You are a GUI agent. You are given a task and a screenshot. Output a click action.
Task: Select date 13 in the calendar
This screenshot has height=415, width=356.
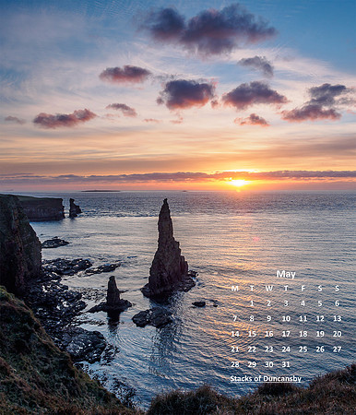point(338,318)
